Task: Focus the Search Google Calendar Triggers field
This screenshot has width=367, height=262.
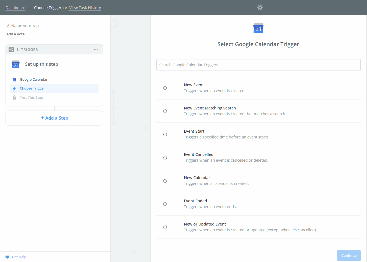Action: (258, 65)
